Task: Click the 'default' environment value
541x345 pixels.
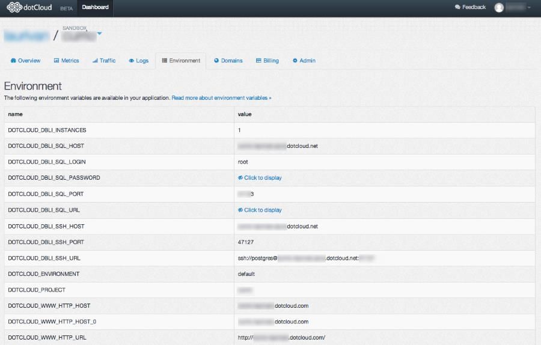Action: (x=246, y=274)
